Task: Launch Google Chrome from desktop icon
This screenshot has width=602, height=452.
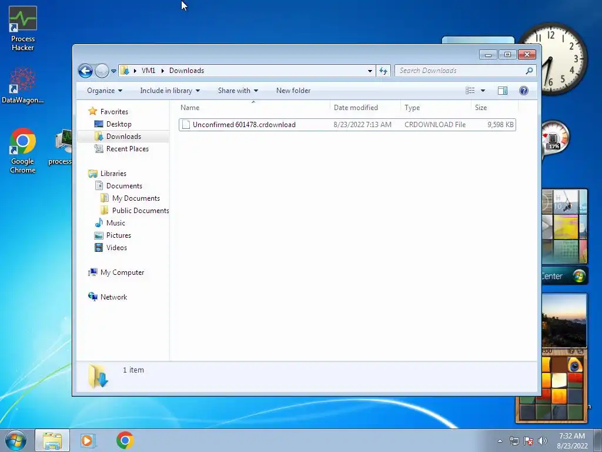Action: pos(23,151)
